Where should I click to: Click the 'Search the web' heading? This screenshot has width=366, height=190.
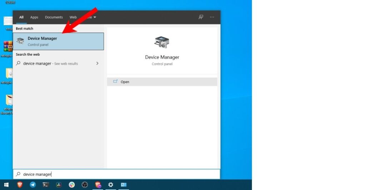pos(28,54)
